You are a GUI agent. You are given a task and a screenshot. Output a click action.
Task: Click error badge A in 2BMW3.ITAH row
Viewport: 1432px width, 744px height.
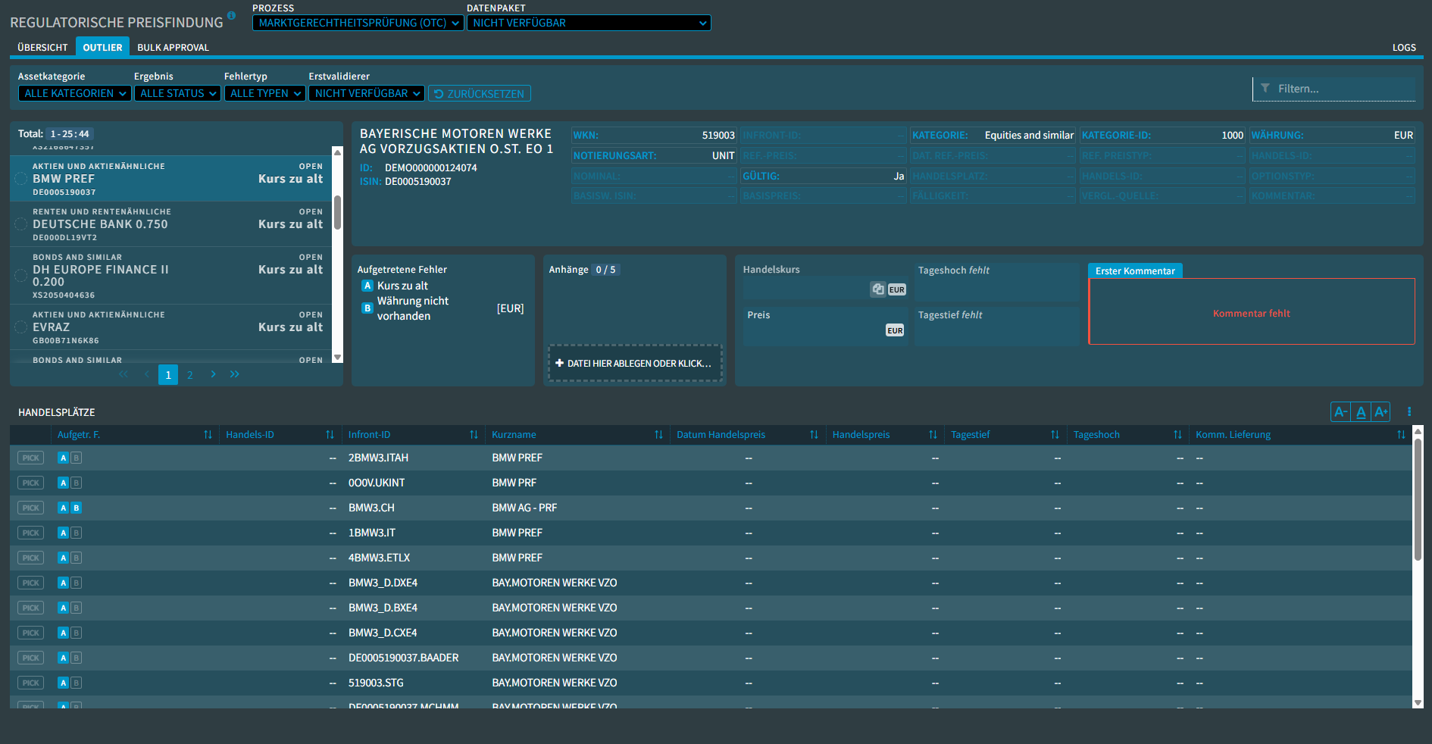point(64,458)
